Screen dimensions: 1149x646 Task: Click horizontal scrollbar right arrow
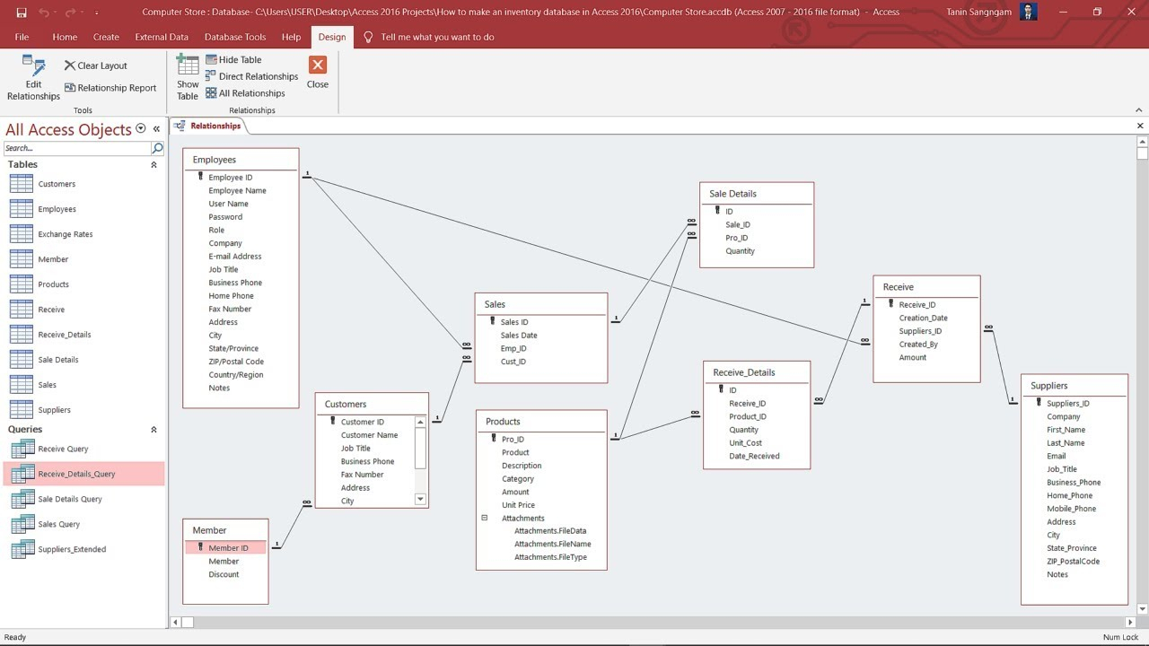1130,621
